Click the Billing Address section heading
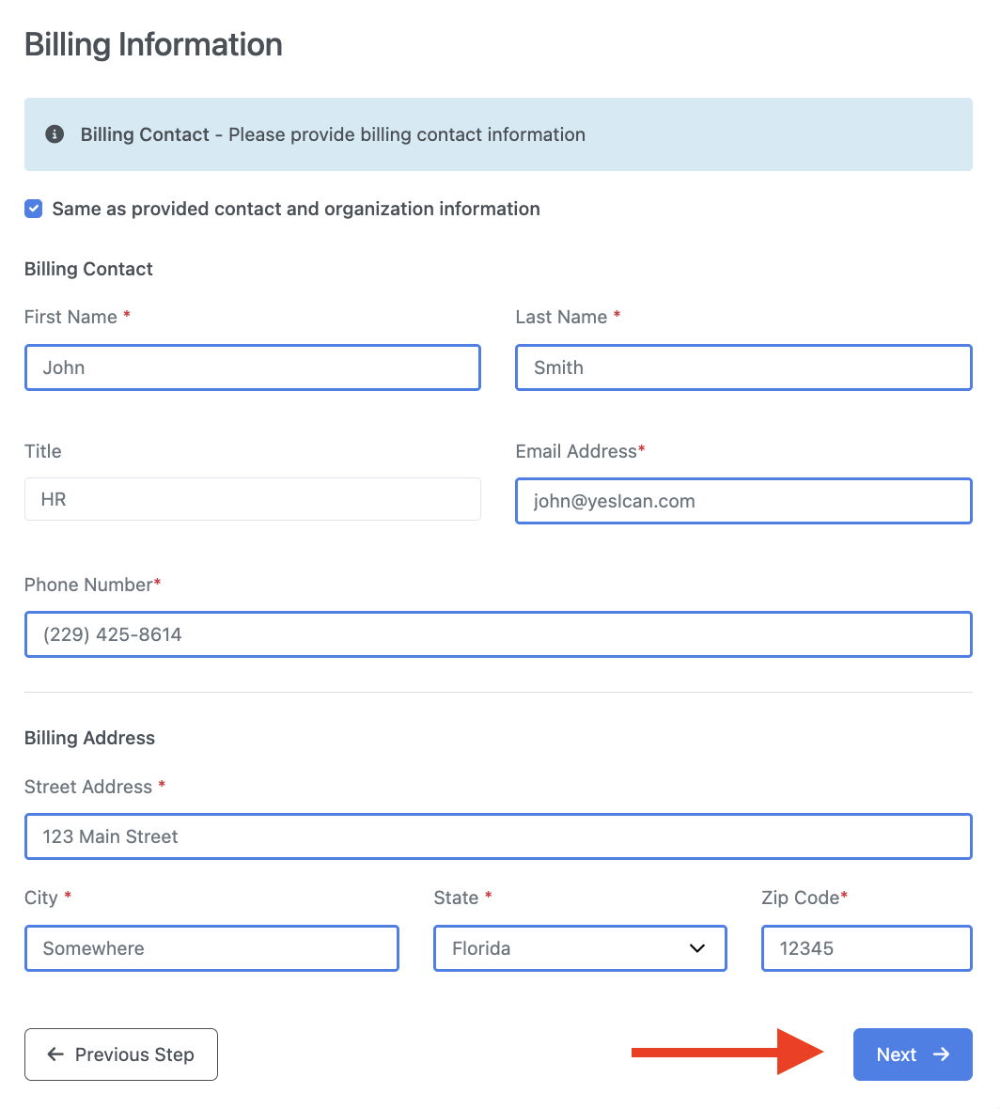 [90, 738]
